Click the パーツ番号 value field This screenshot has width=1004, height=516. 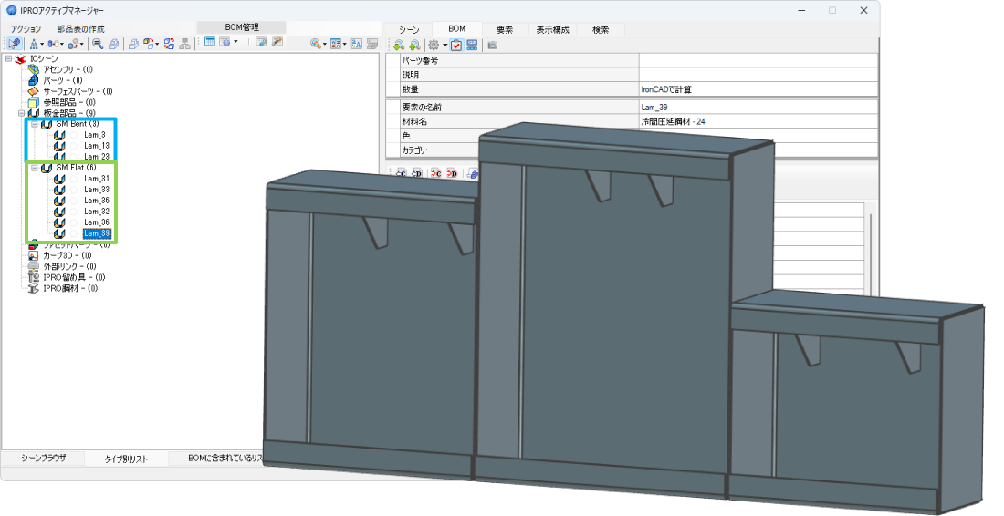(x=758, y=60)
